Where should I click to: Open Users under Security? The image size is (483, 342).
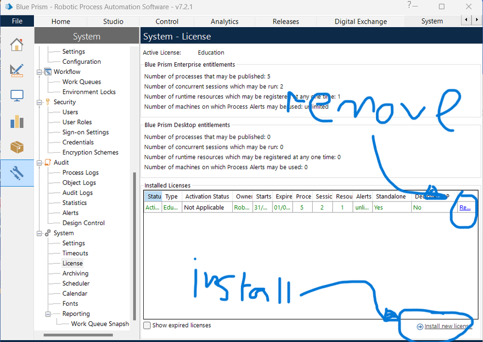coord(70,112)
